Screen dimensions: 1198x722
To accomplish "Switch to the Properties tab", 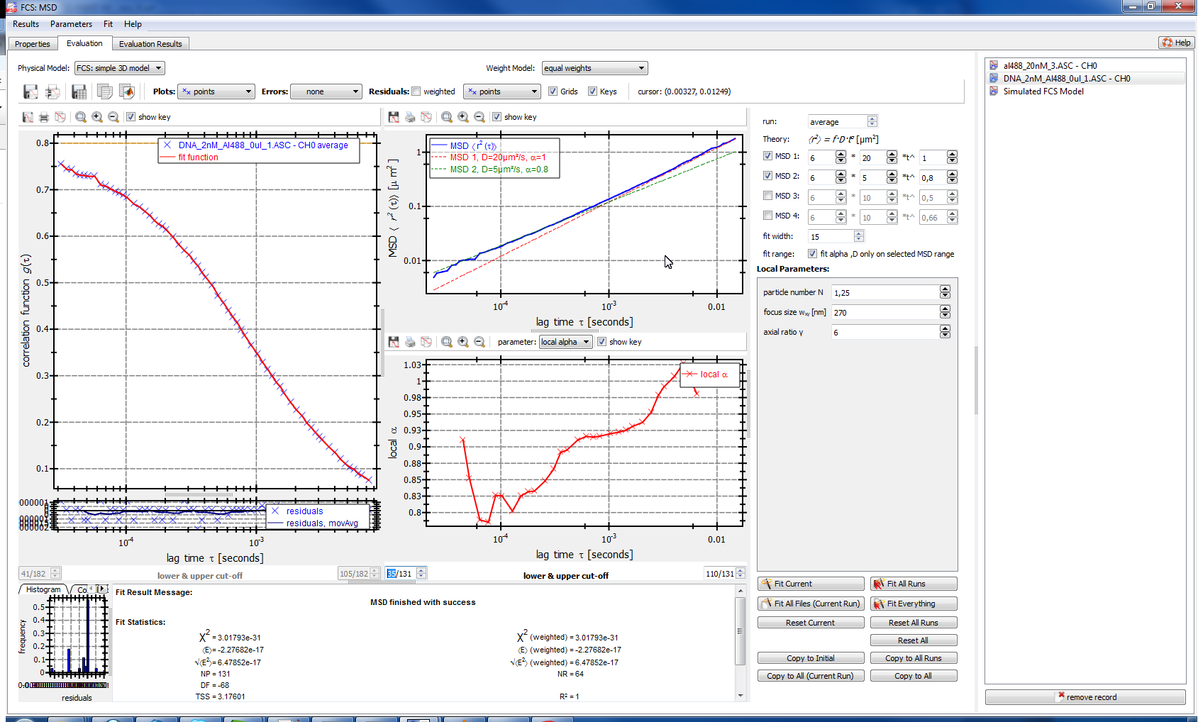I will tap(33, 44).
